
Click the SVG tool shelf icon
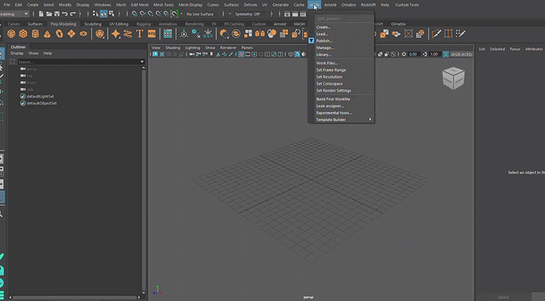pyautogui.click(x=152, y=34)
